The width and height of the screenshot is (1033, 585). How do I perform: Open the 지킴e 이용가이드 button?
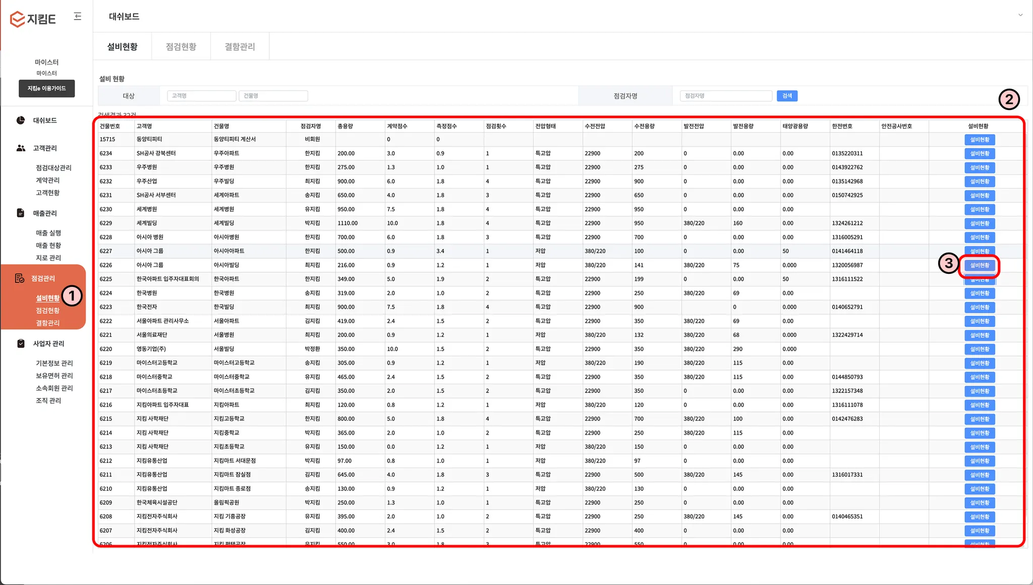tap(47, 88)
